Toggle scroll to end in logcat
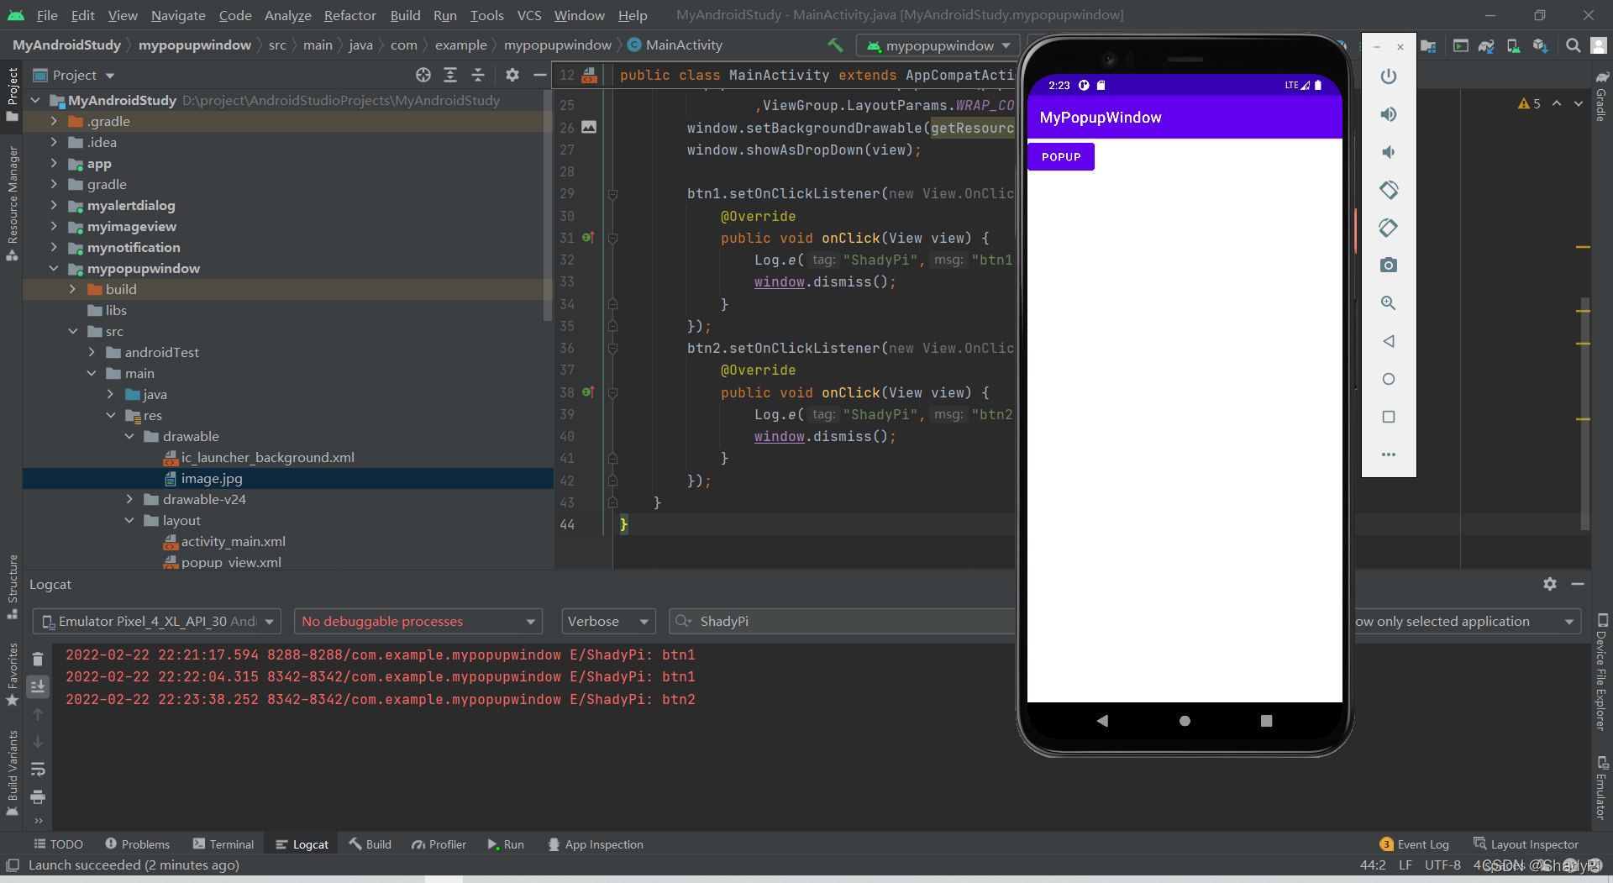This screenshot has width=1613, height=883. tap(38, 686)
